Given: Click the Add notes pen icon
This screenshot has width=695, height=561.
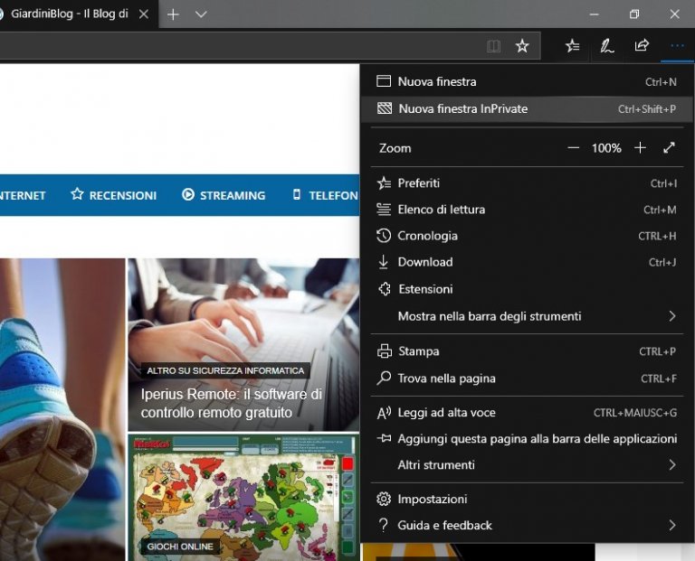Looking at the screenshot, I should click(607, 46).
